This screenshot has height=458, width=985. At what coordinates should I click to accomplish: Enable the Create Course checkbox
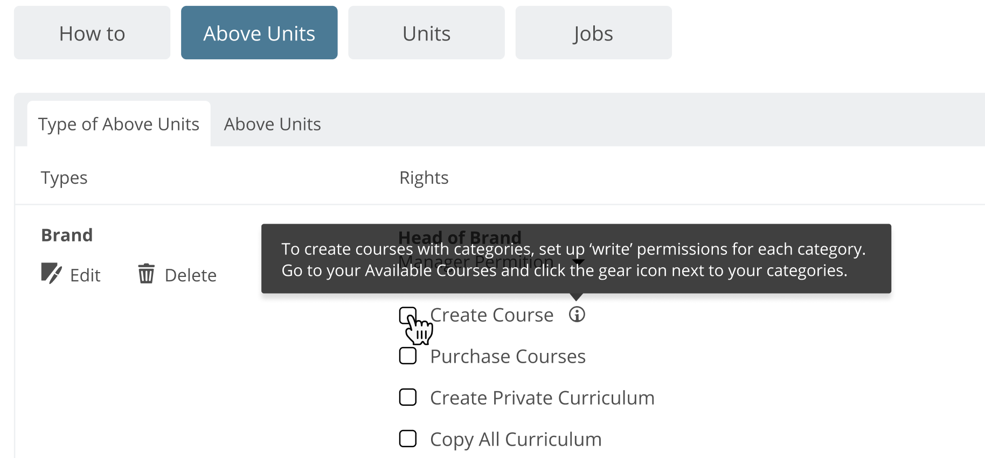click(x=408, y=315)
